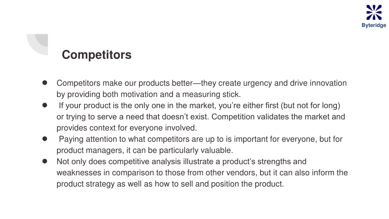This screenshot has height=219, width=389.
Task: Click the gray quarter-circle decoration beside title
Action: [37, 44]
